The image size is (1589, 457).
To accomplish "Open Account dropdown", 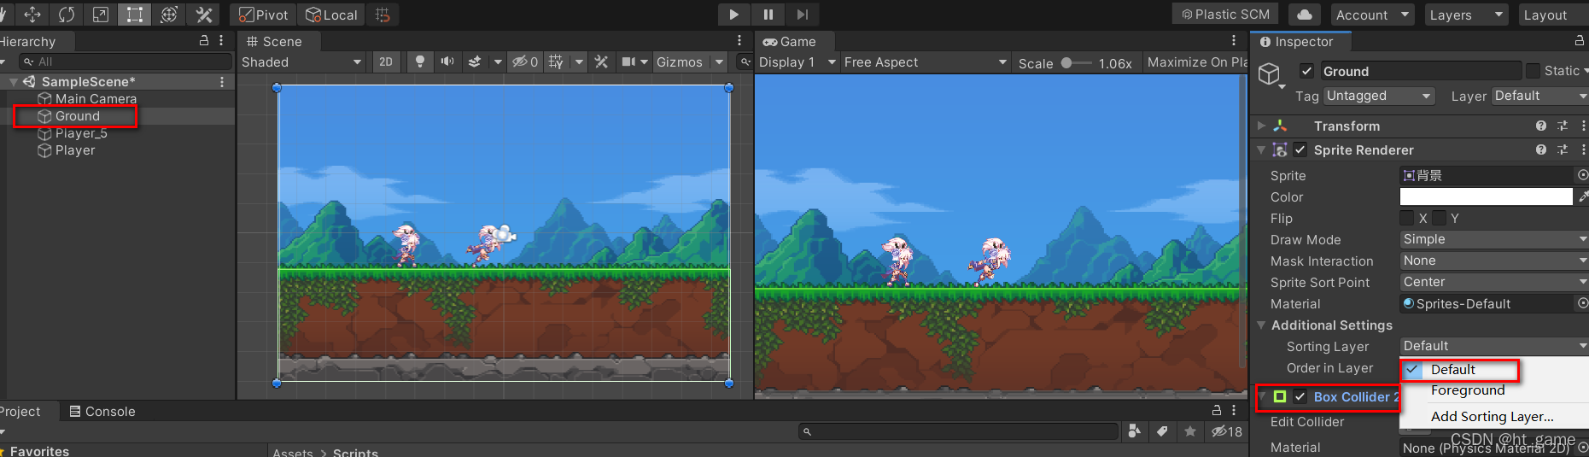I will coord(1372,15).
